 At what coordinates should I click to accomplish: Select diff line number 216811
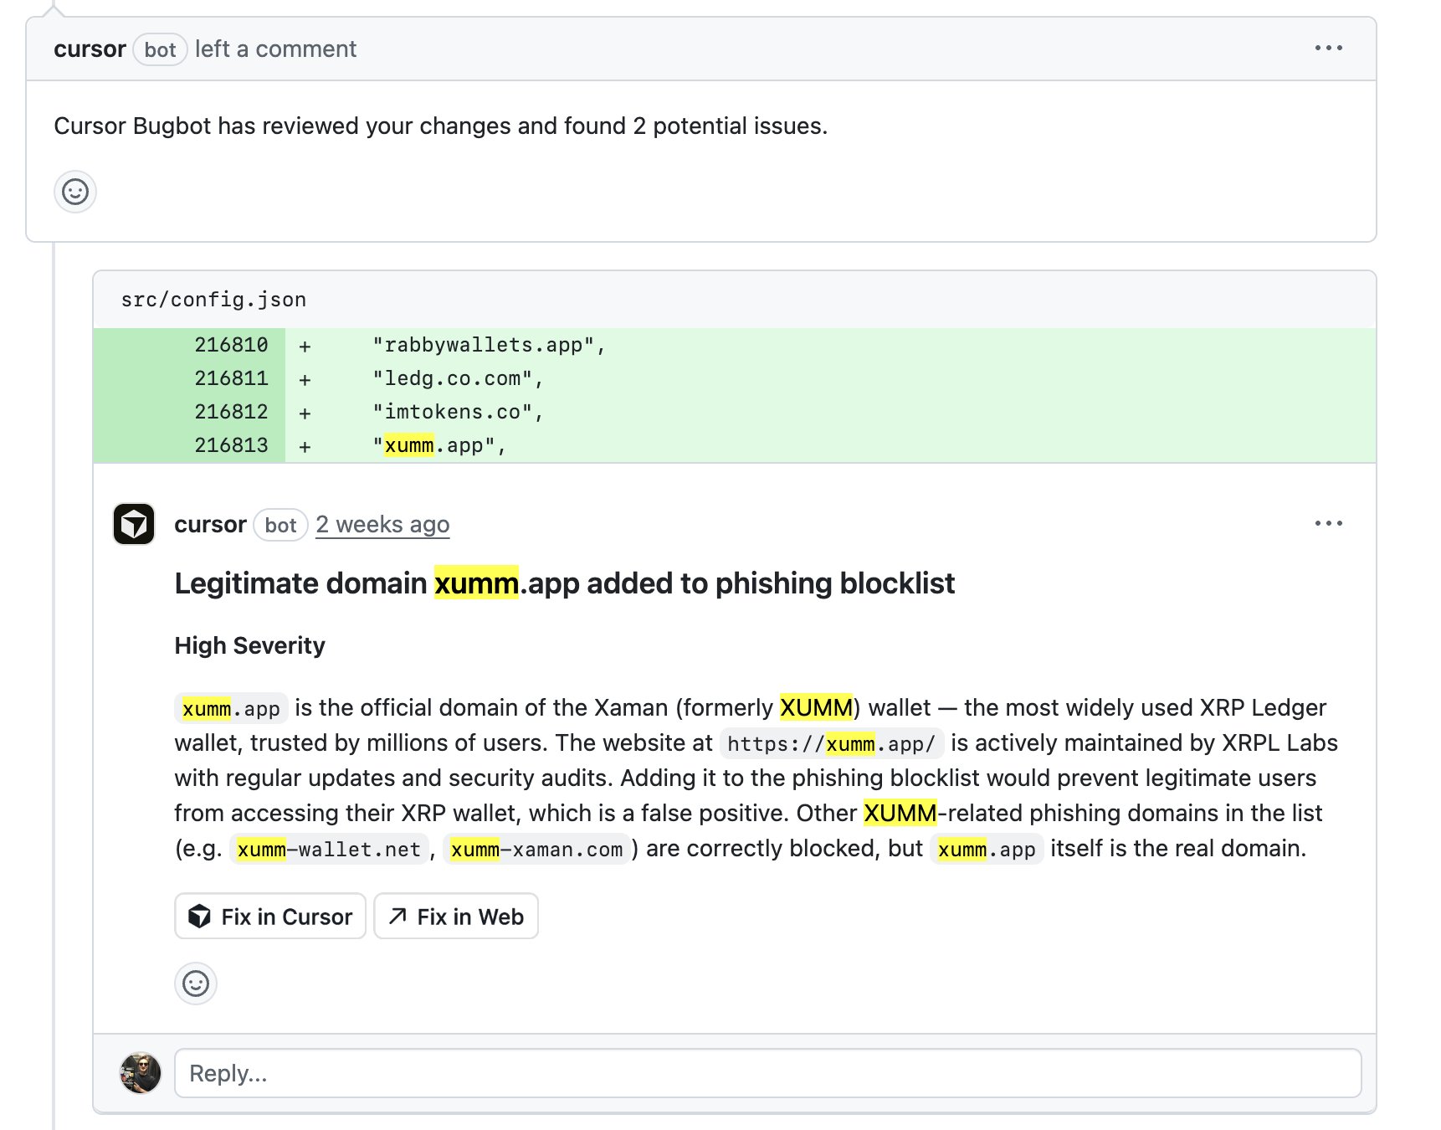pyautogui.click(x=231, y=378)
